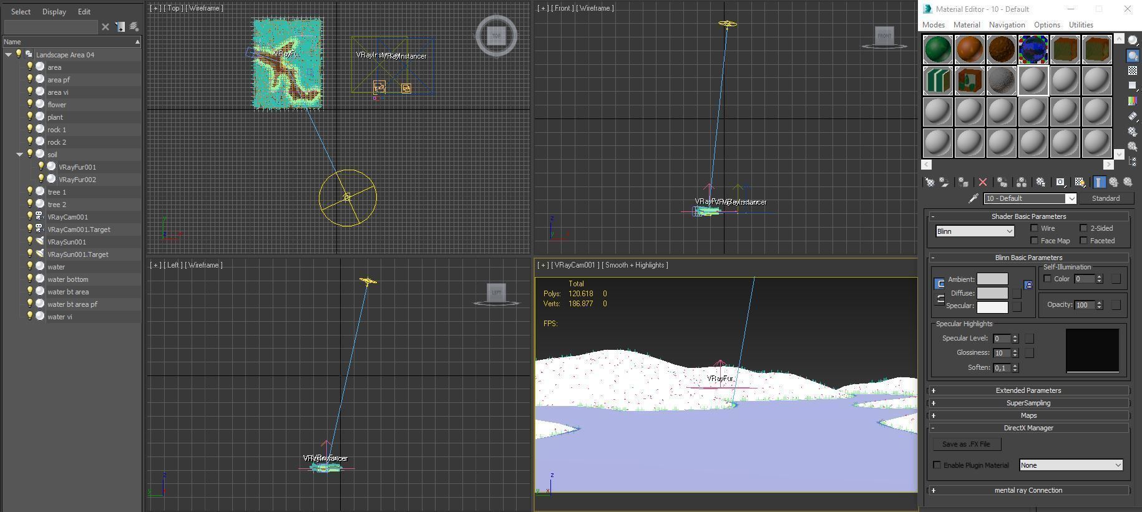
Task: Click Put to Library icon
Action: [x=1040, y=182]
